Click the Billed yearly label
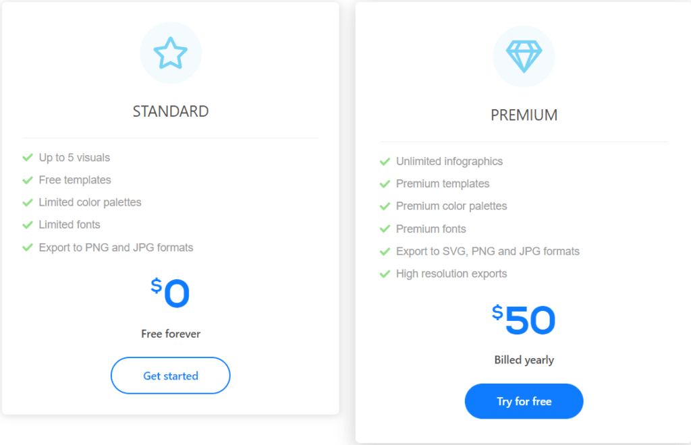691x445 pixels. [x=524, y=360]
